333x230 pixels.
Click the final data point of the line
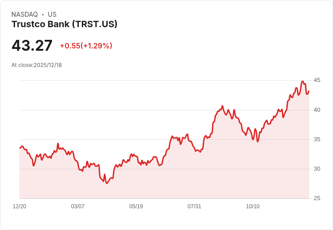[309, 91]
